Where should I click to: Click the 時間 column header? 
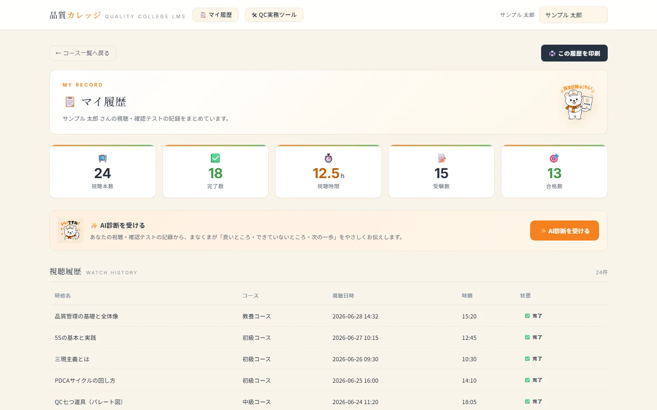tap(467, 296)
